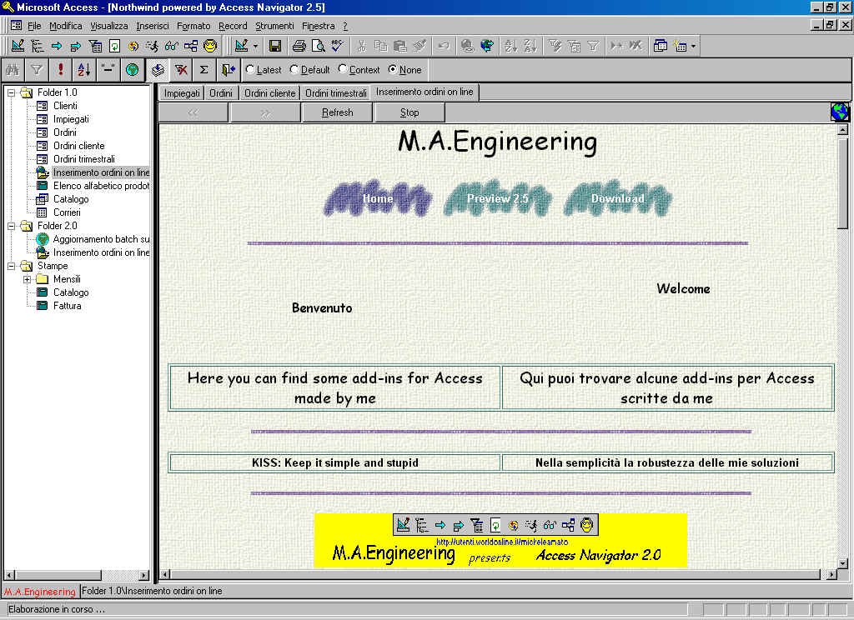The width and height of the screenshot is (854, 620).
Task: Click the Print icon in the toolbar
Action: 299,46
